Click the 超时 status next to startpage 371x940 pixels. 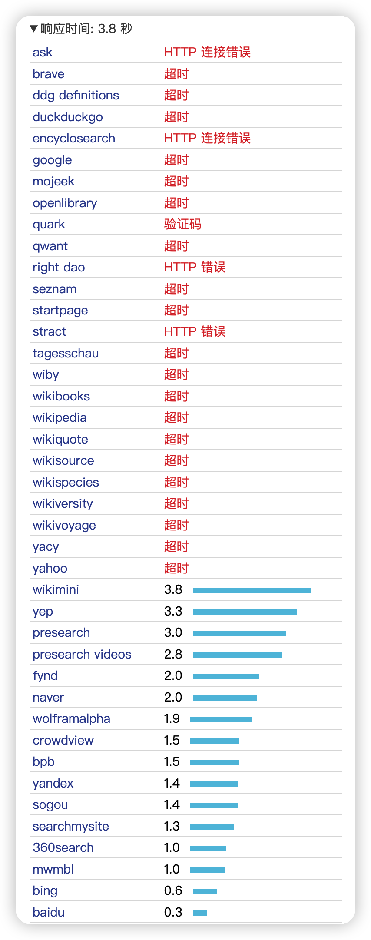coord(176,311)
